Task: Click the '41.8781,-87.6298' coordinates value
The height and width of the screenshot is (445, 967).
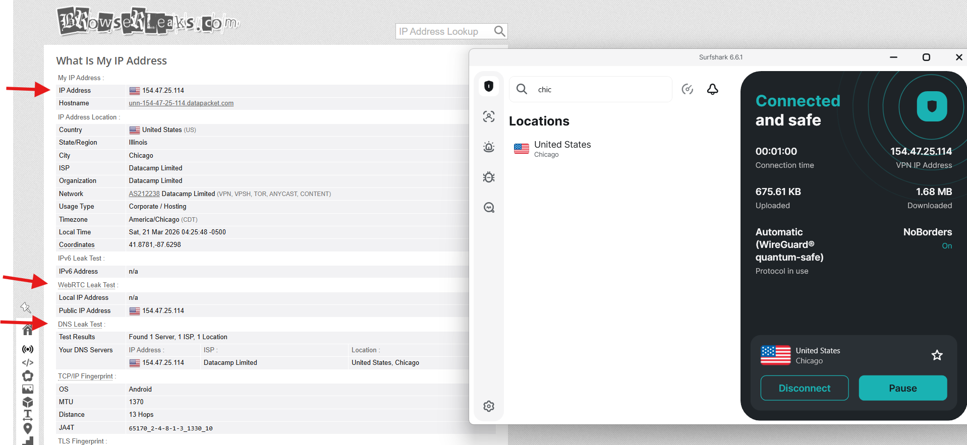Action: click(155, 245)
